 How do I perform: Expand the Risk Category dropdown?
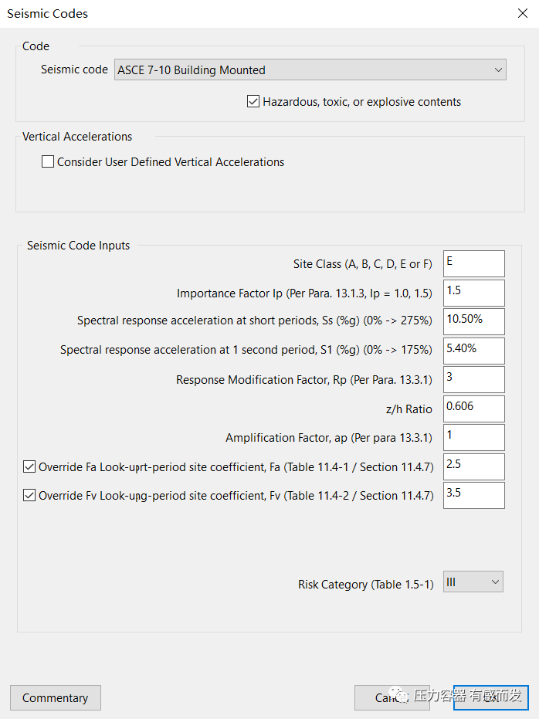473,582
